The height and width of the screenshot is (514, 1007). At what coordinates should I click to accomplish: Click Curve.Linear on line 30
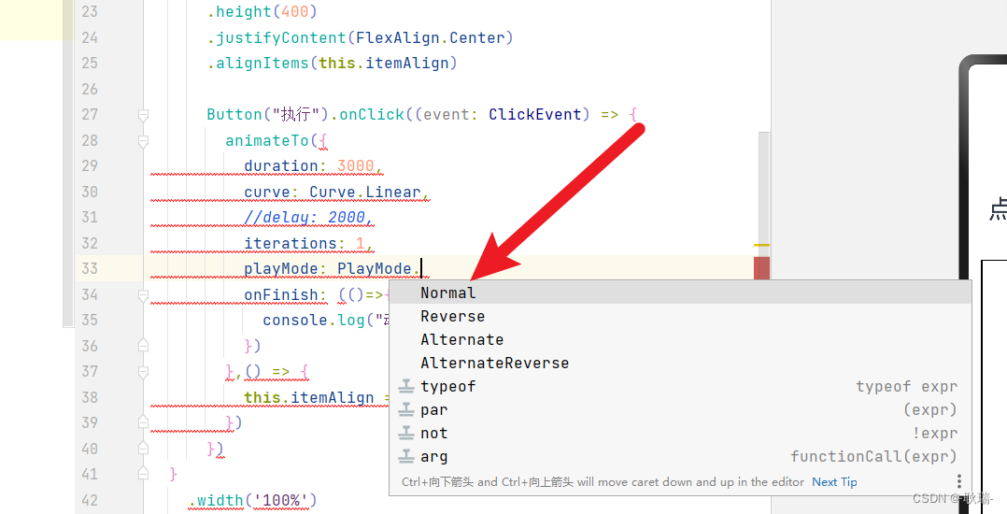[364, 192]
